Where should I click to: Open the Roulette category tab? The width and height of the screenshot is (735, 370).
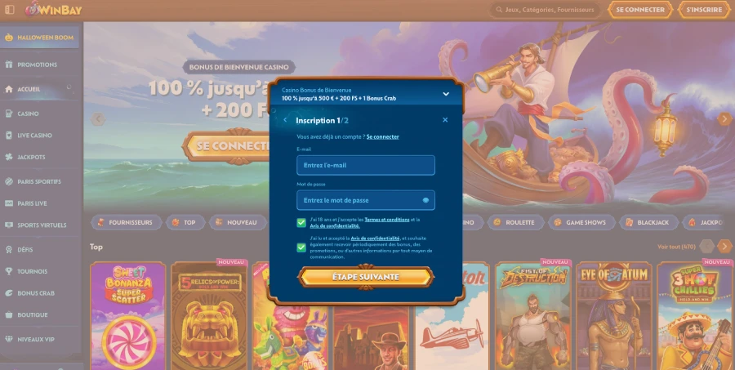(514, 222)
